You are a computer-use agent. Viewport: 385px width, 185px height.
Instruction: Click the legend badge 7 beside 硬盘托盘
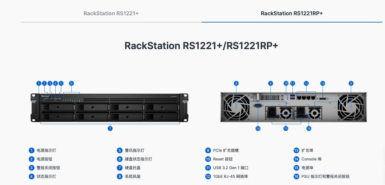(x=120, y=168)
